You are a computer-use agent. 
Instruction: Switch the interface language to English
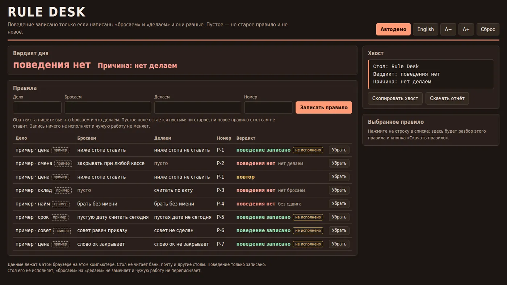426,29
